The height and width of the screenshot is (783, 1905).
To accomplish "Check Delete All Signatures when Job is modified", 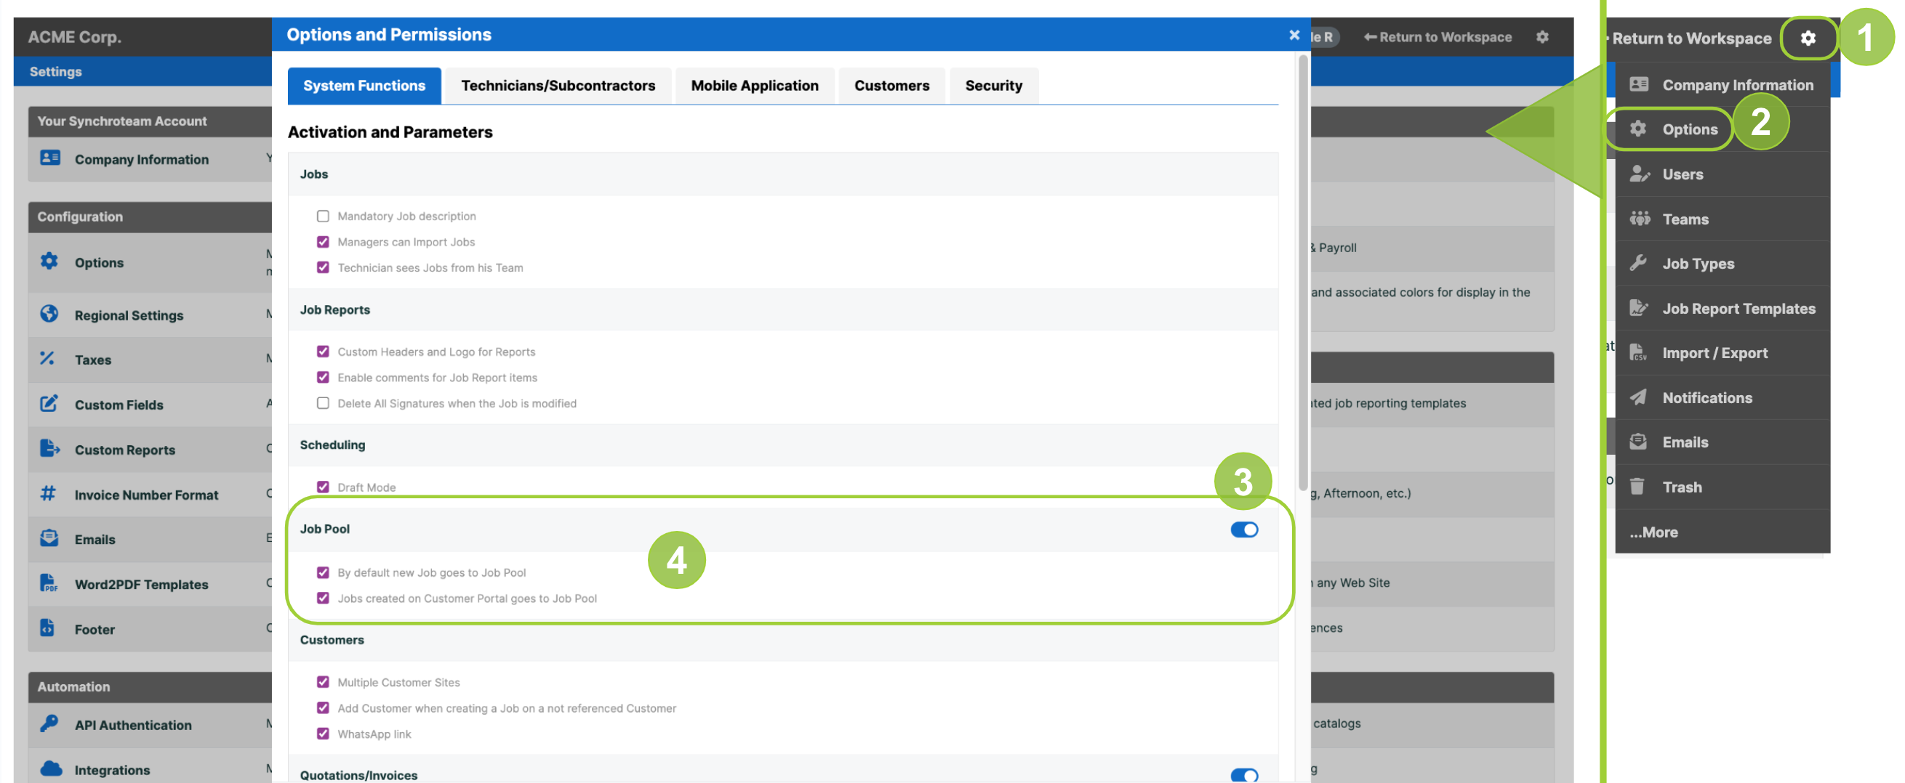I will [323, 403].
